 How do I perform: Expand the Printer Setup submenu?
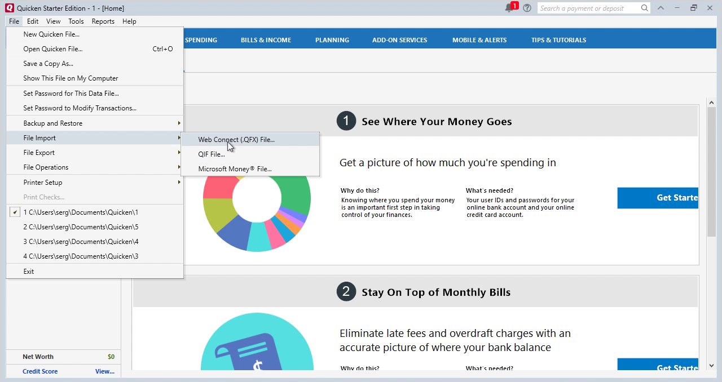[x=95, y=183]
